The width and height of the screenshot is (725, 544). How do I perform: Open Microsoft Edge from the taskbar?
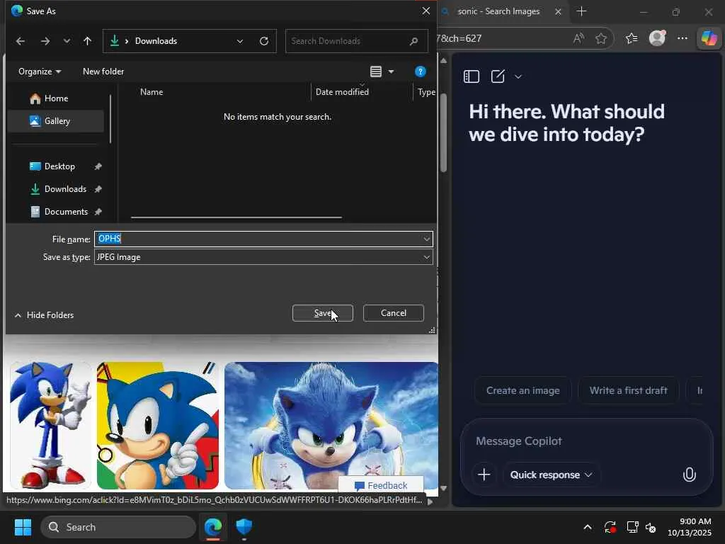tap(213, 527)
